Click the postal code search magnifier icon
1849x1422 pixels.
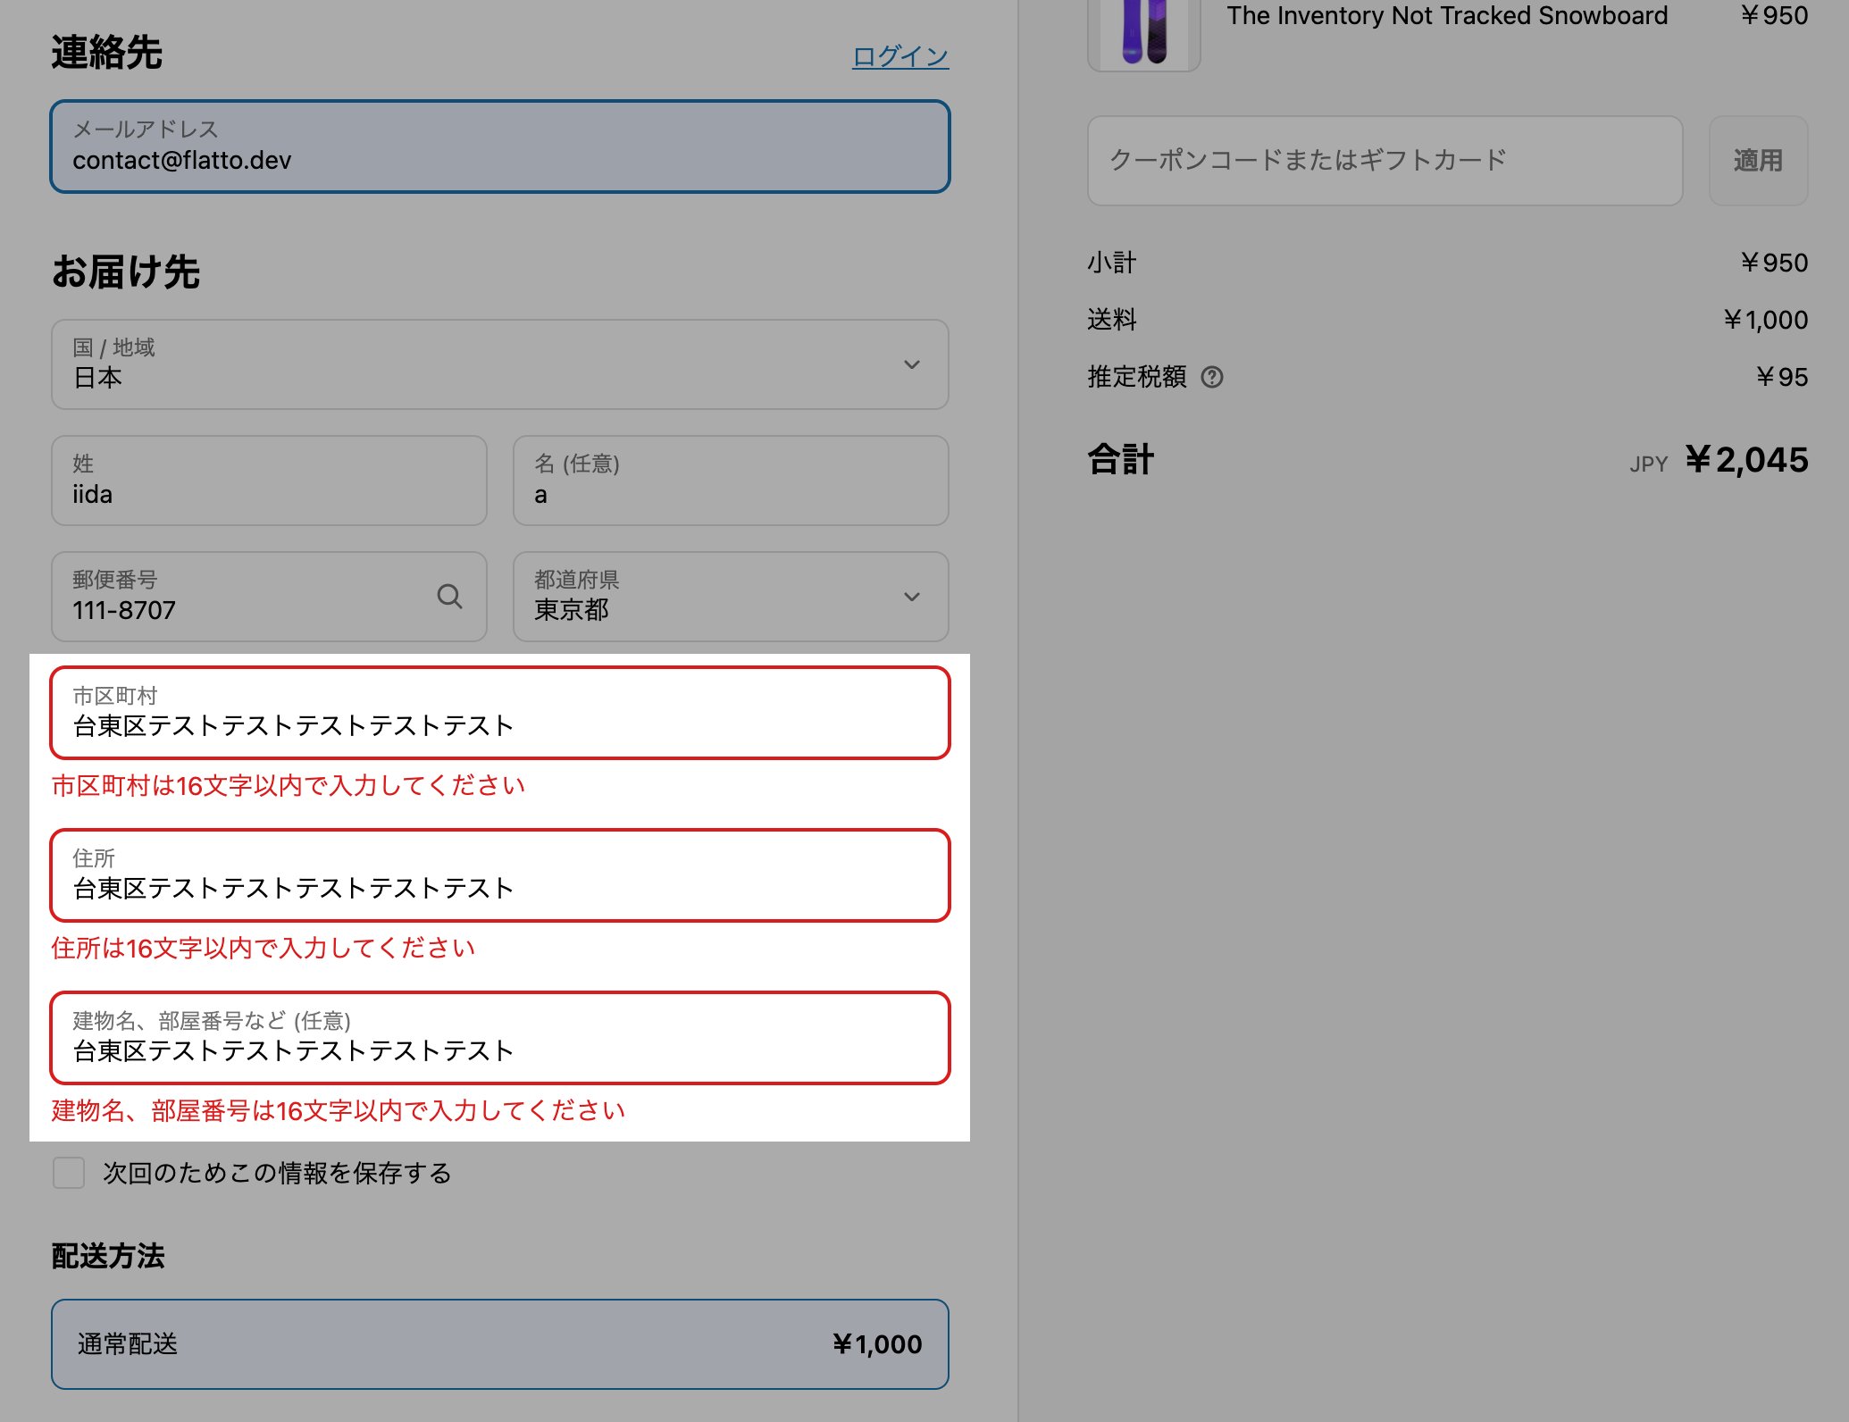coord(449,596)
